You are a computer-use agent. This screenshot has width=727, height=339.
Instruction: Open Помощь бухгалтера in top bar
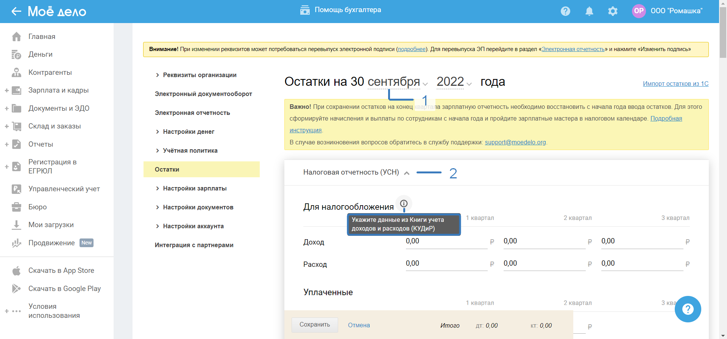point(341,10)
